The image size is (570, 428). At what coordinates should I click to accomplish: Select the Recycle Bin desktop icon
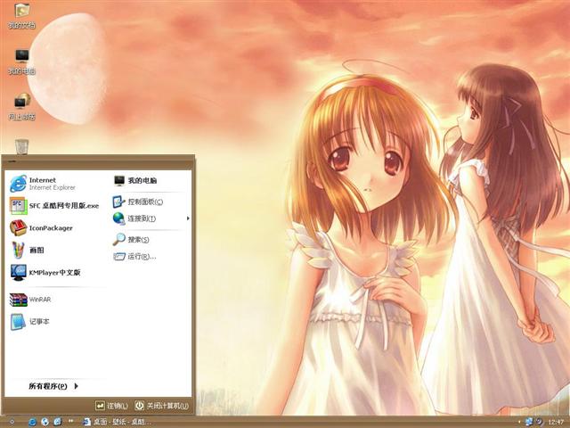tap(21, 146)
